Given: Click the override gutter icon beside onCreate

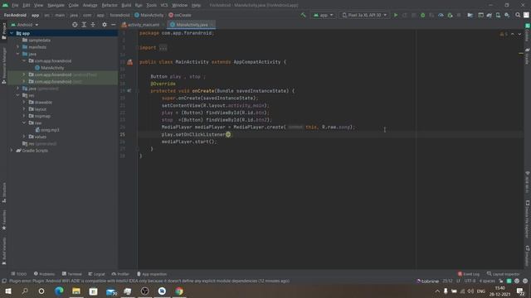Looking at the screenshot, I should [x=129, y=91].
